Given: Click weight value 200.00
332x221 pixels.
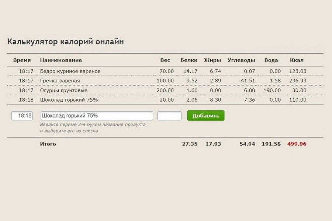Looking at the screenshot, I should coord(165,91).
